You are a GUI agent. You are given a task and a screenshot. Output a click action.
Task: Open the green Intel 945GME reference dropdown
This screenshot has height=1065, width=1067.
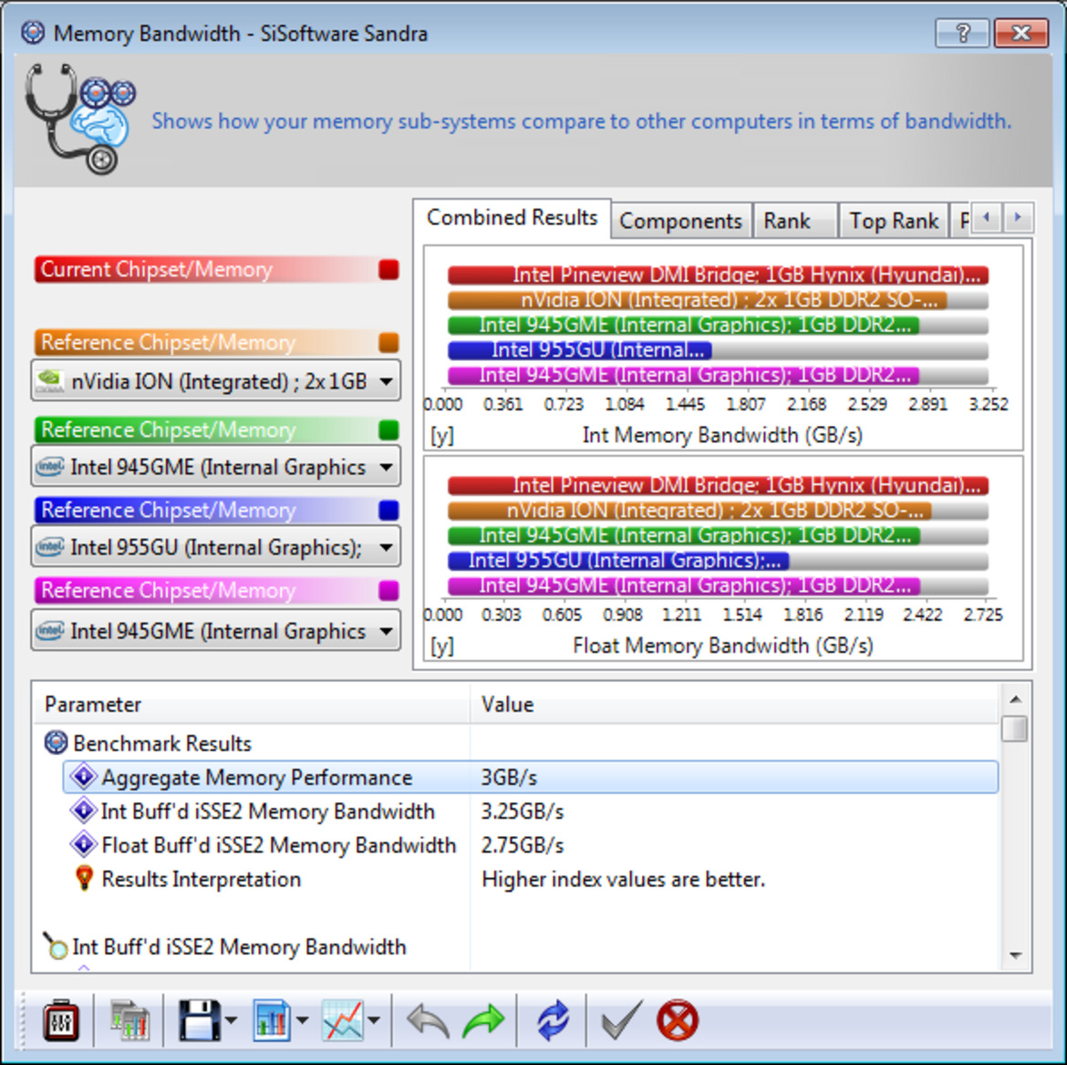216,467
